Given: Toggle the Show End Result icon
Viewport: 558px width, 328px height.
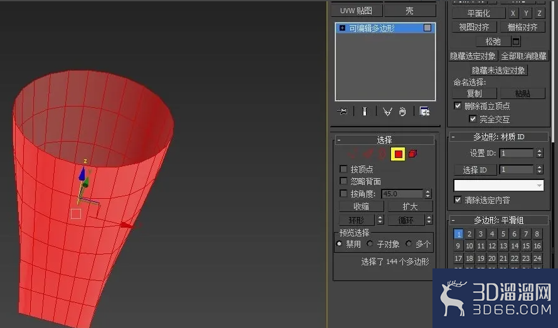Looking at the screenshot, I should pyautogui.click(x=365, y=112).
